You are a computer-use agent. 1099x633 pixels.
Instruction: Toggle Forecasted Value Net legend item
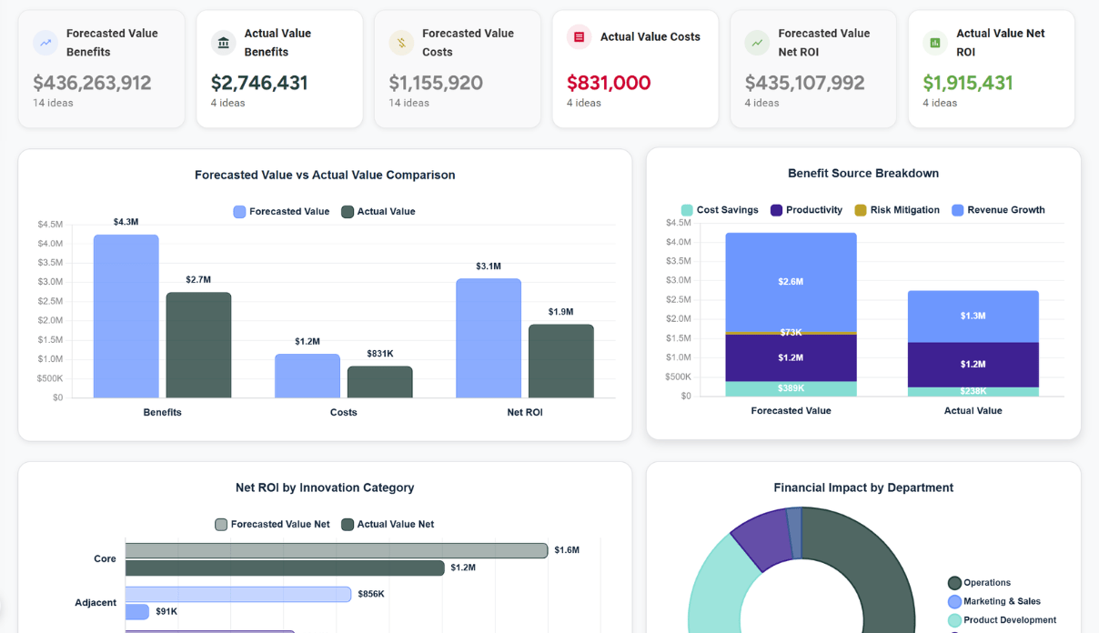[272, 525]
